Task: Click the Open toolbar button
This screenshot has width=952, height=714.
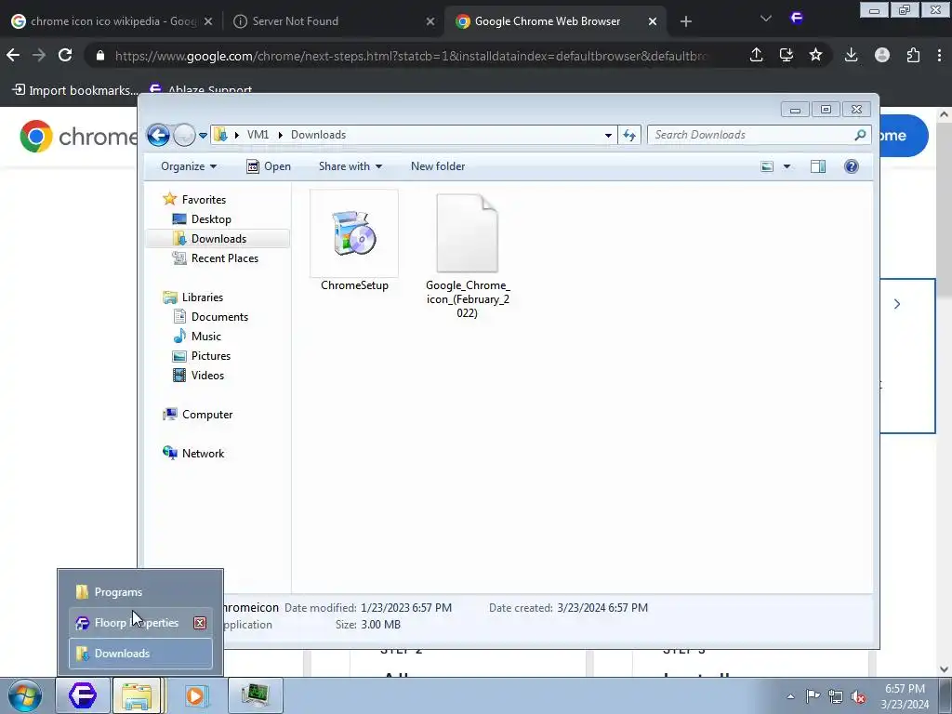Action: point(269,166)
